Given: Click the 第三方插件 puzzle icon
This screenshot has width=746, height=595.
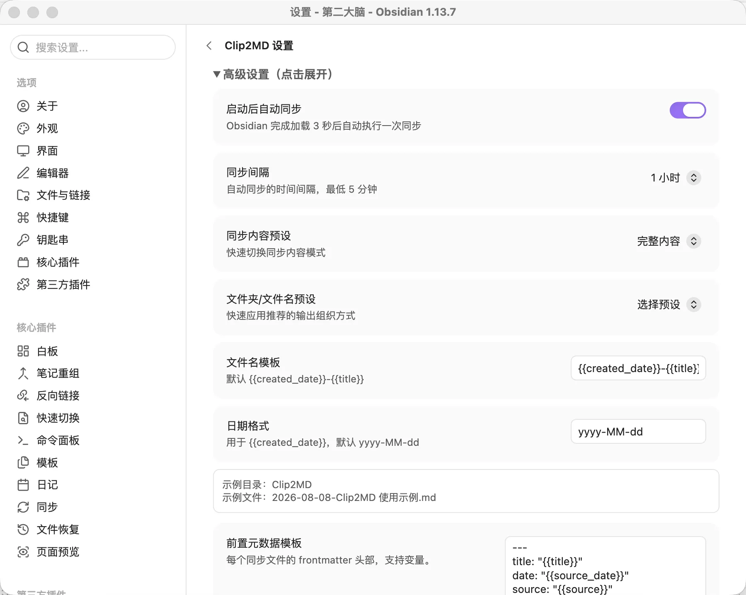Looking at the screenshot, I should coord(23,285).
